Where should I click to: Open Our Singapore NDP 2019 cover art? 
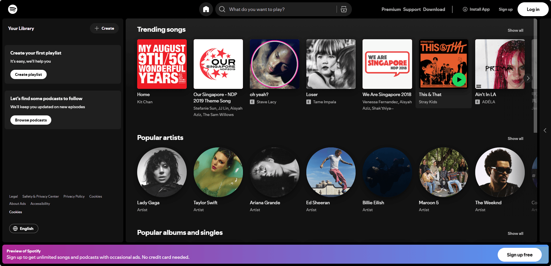(x=218, y=64)
